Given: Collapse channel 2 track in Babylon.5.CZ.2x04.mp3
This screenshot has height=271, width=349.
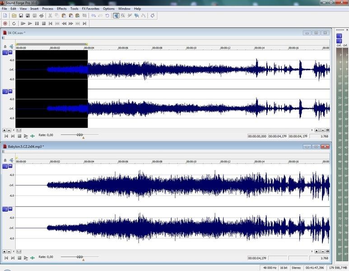Looking at the screenshot, I should click(10, 209).
